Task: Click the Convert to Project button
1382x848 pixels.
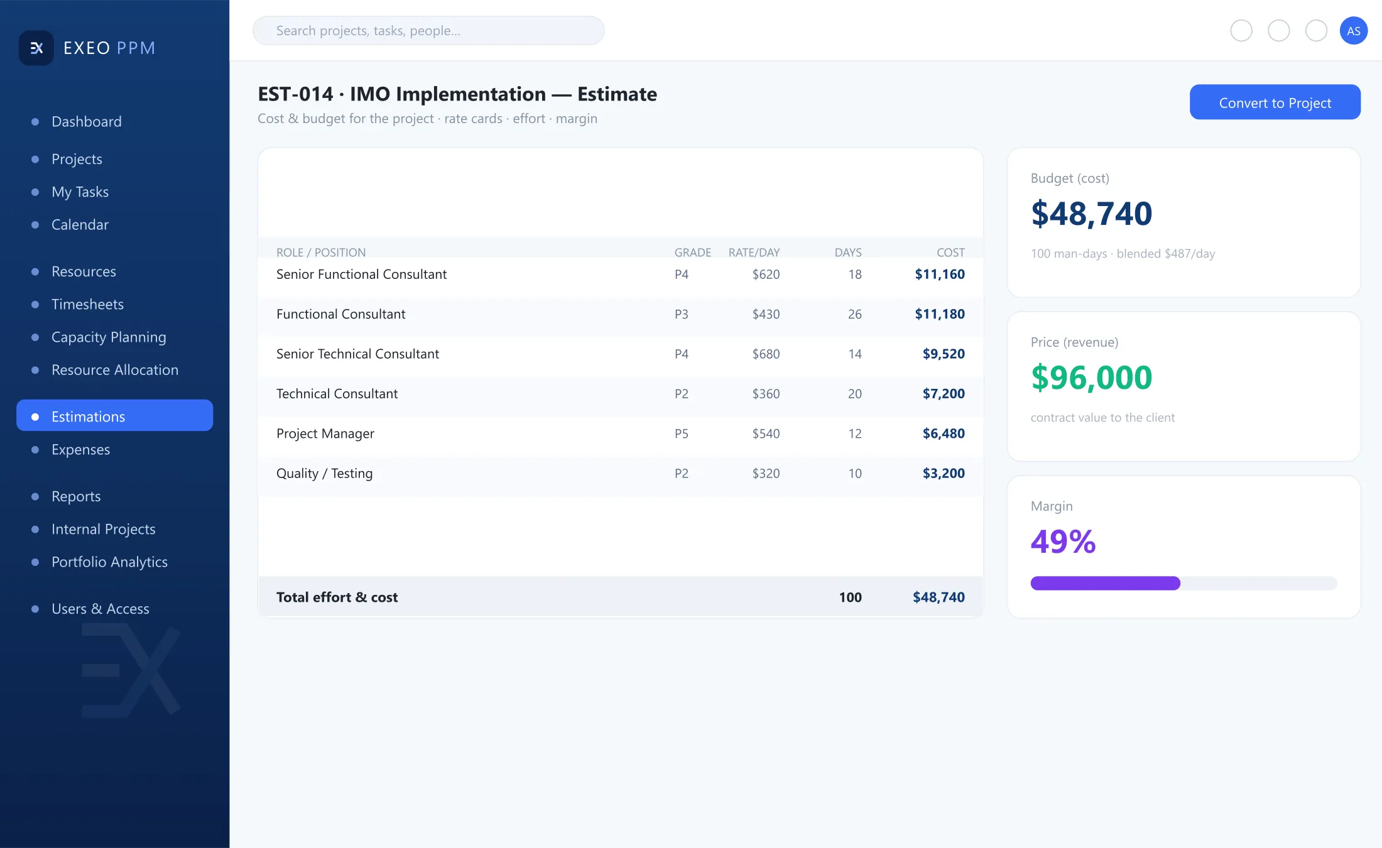Action: coord(1275,102)
